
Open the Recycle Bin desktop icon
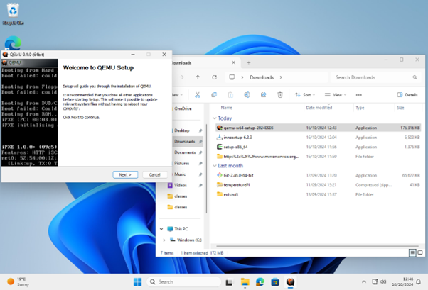point(12,11)
